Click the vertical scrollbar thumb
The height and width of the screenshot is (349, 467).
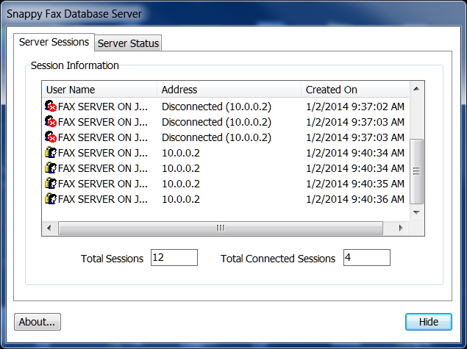click(417, 171)
